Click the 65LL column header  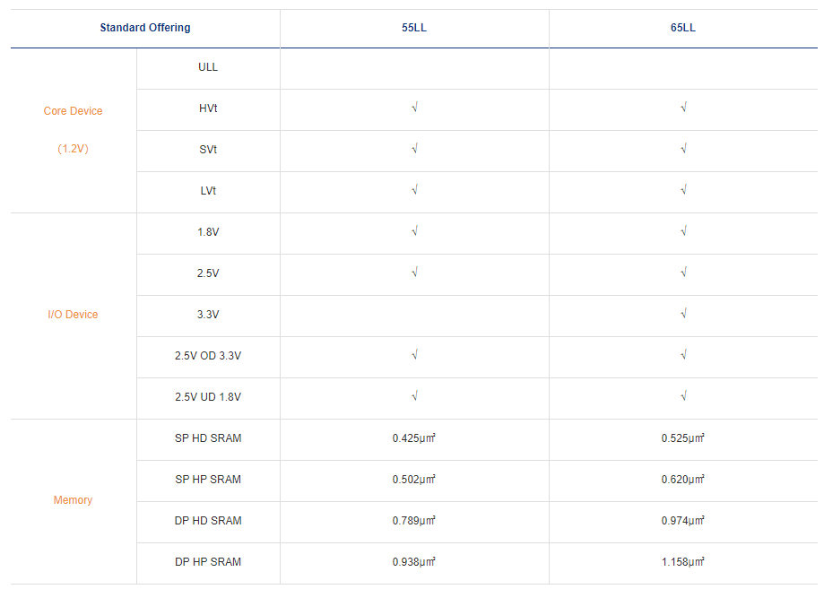pos(683,28)
